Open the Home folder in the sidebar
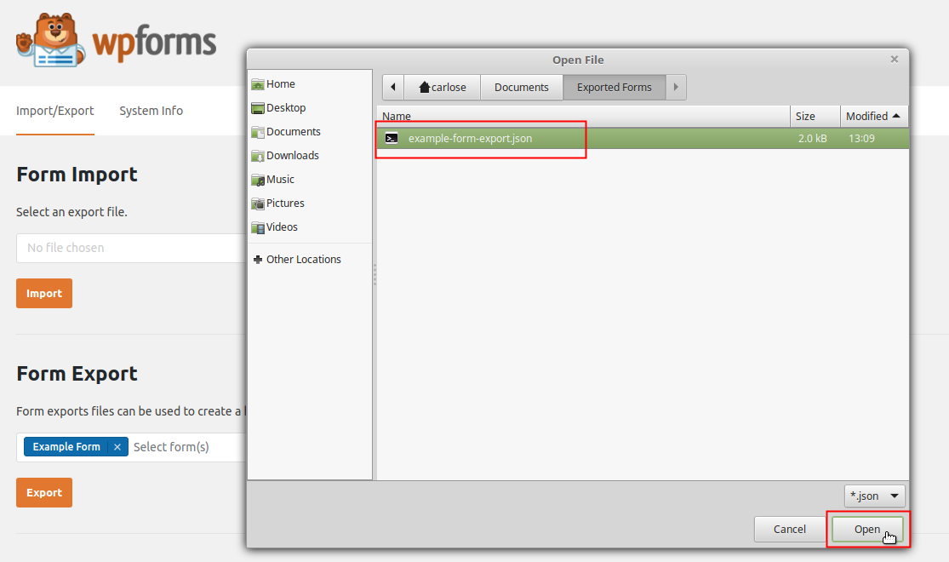 pyautogui.click(x=278, y=83)
